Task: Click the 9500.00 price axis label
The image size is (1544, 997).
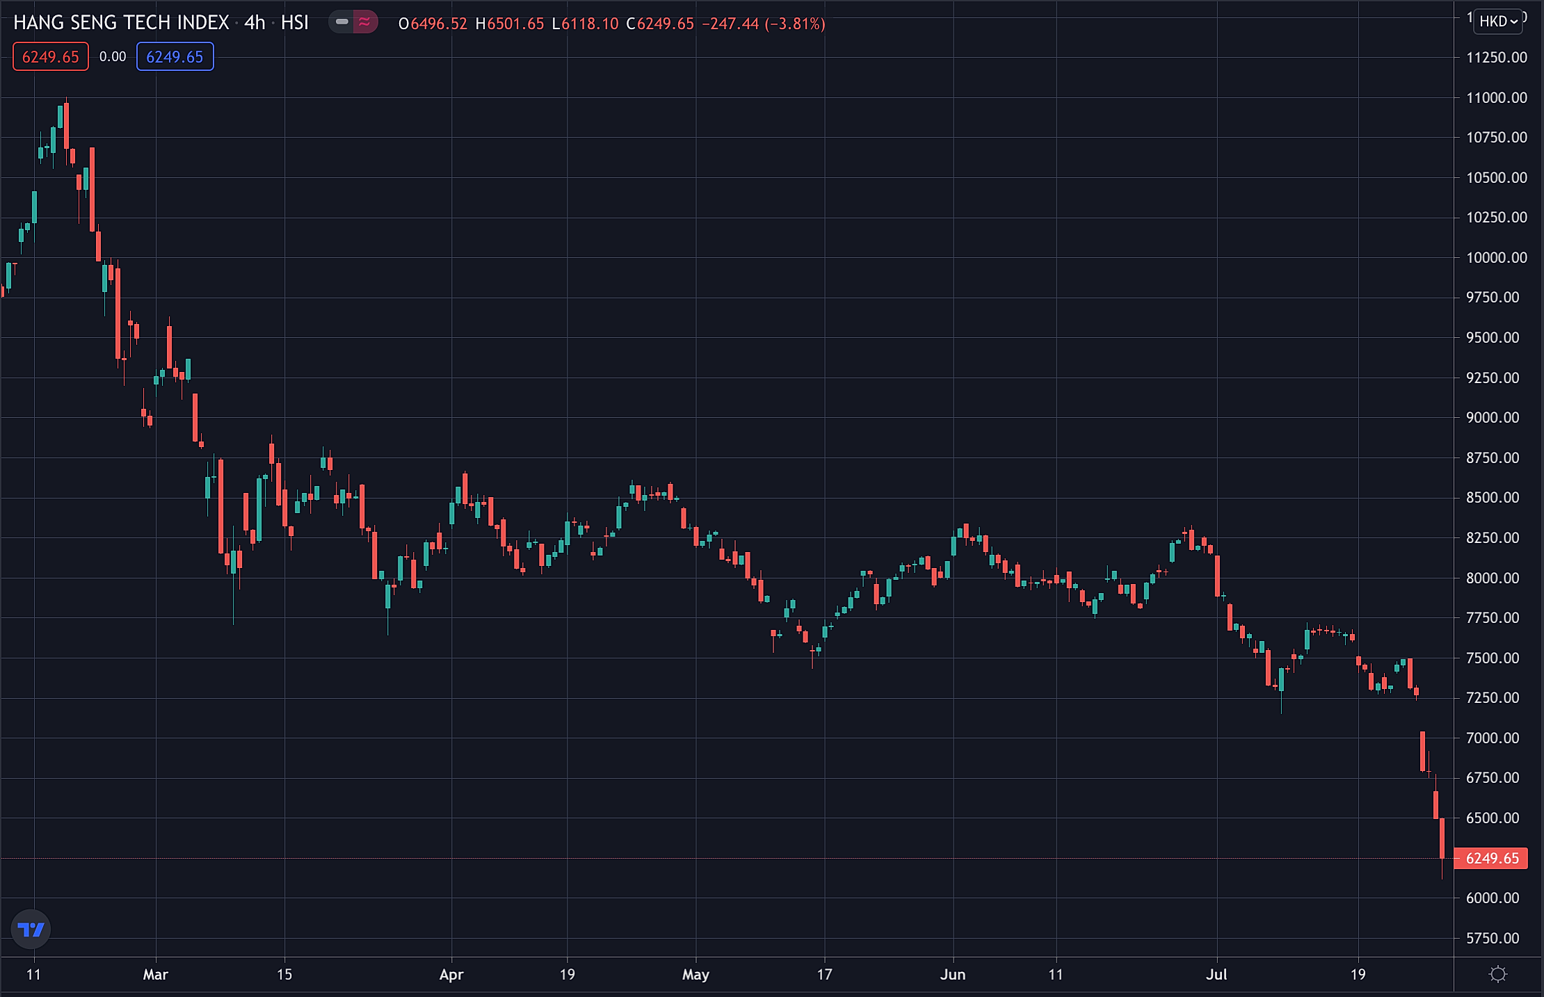Action: point(1493,337)
